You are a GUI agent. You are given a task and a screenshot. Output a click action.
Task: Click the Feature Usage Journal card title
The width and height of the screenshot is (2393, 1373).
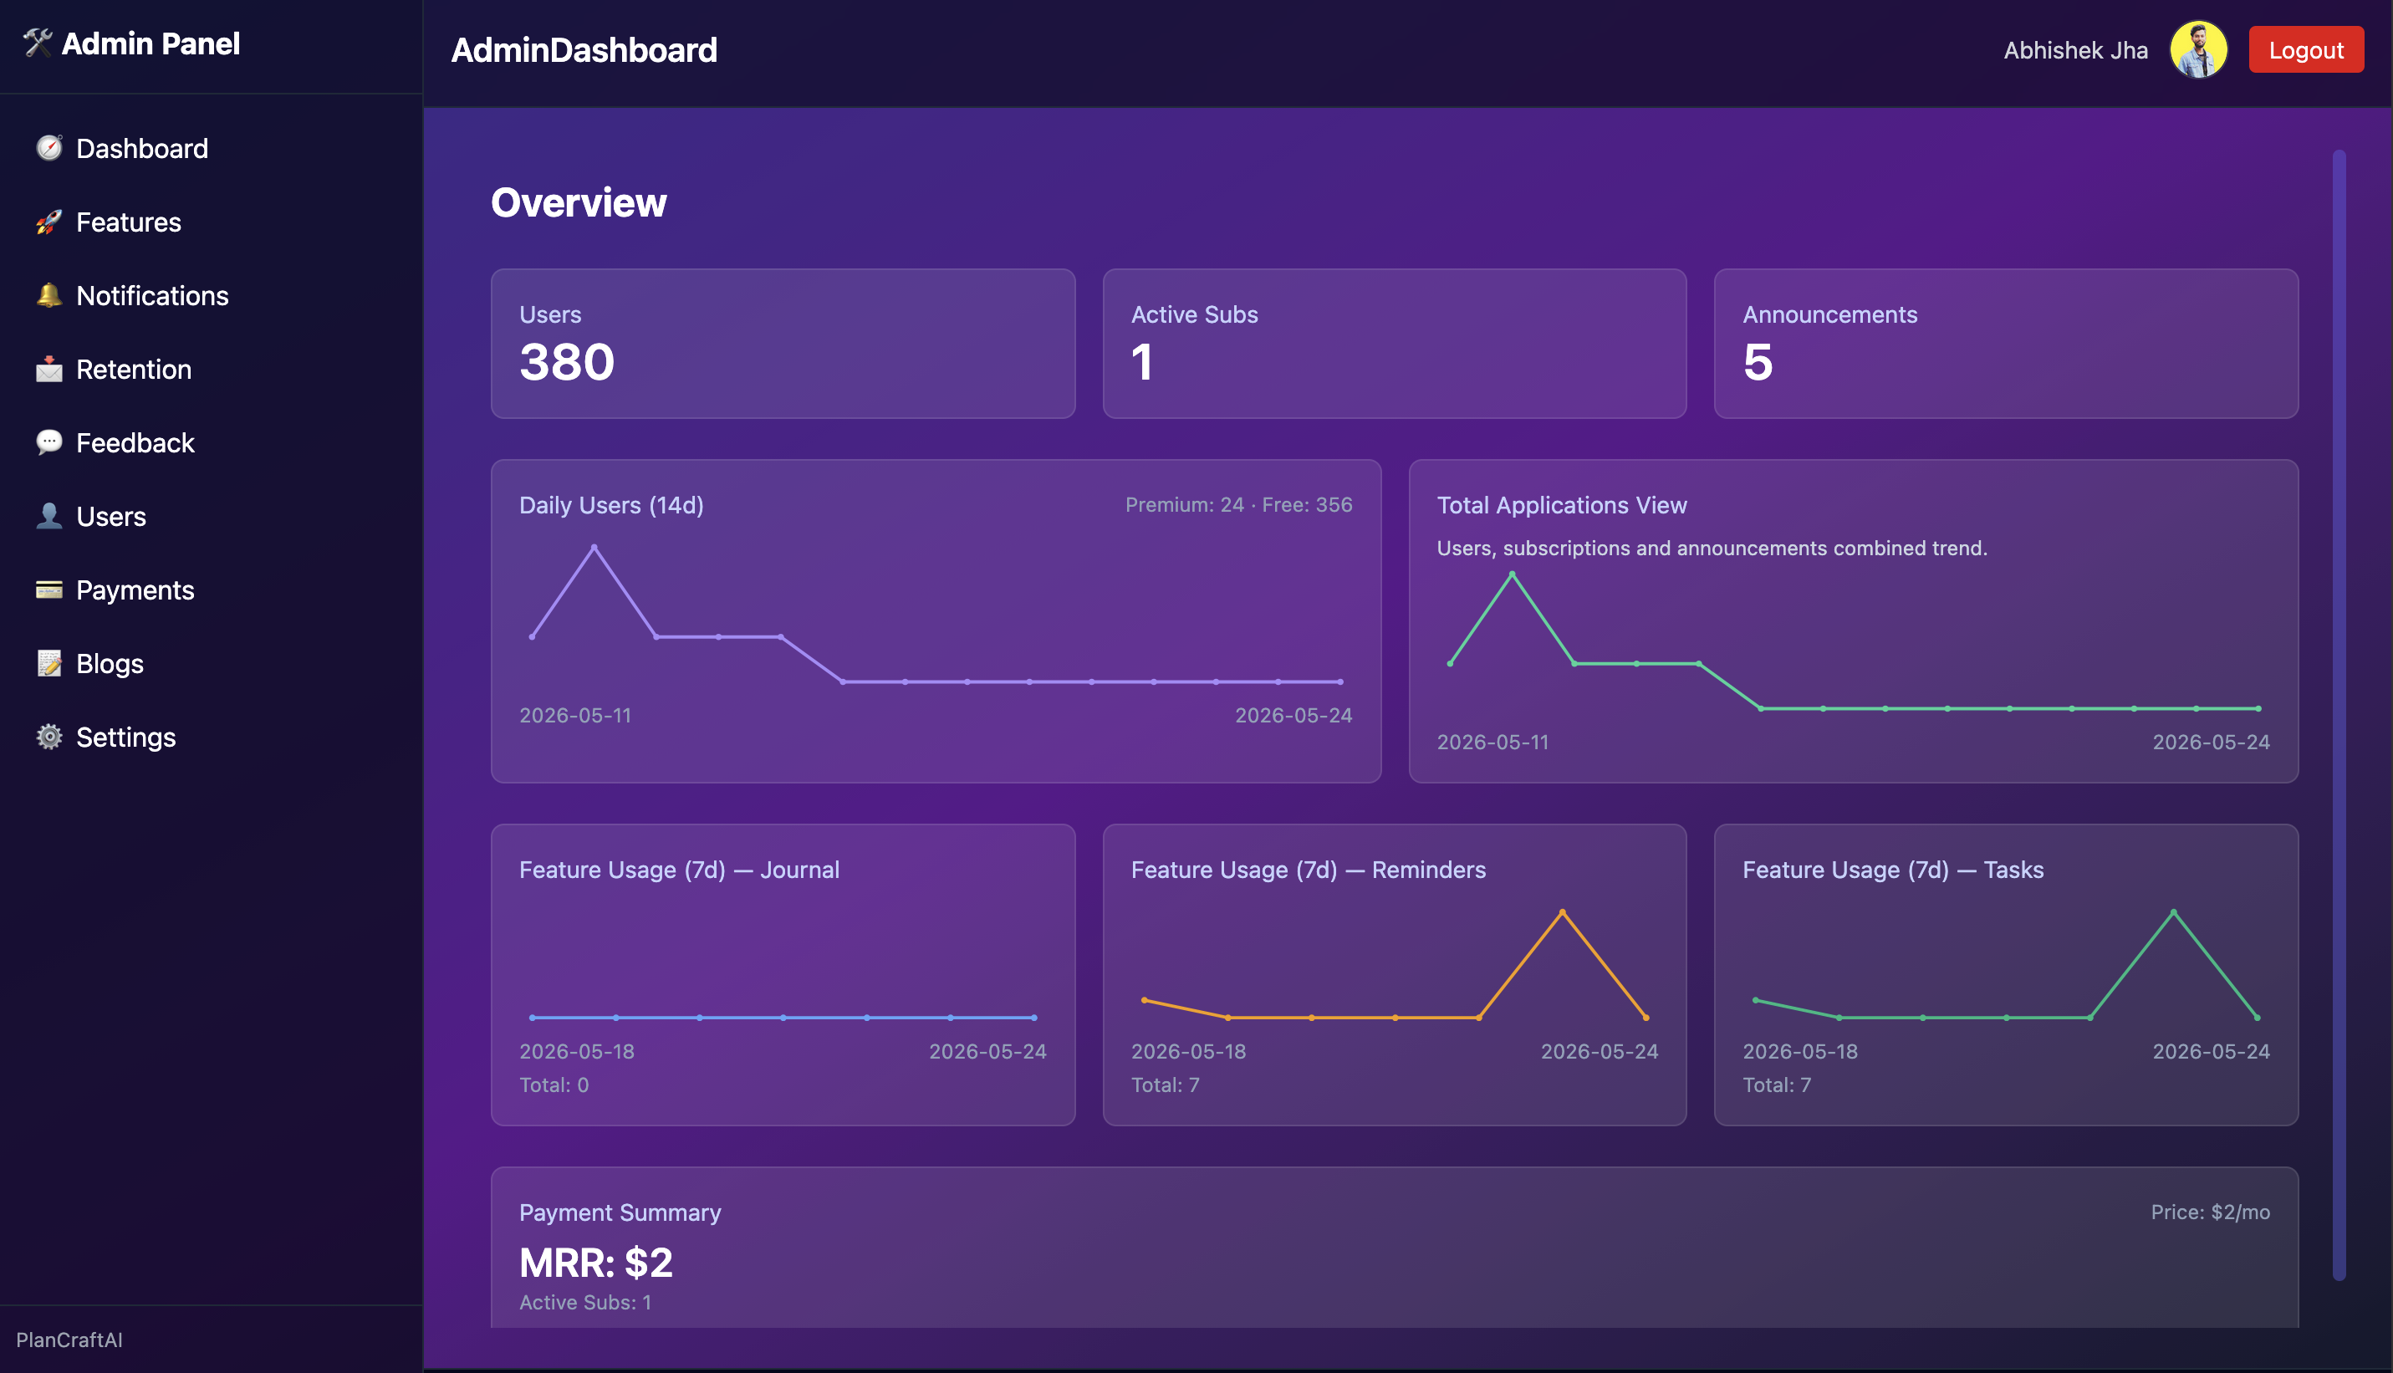[679, 870]
